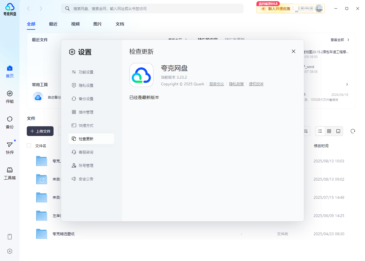Select 安全公告 in settings menu
365x261 pixels.
91,179
